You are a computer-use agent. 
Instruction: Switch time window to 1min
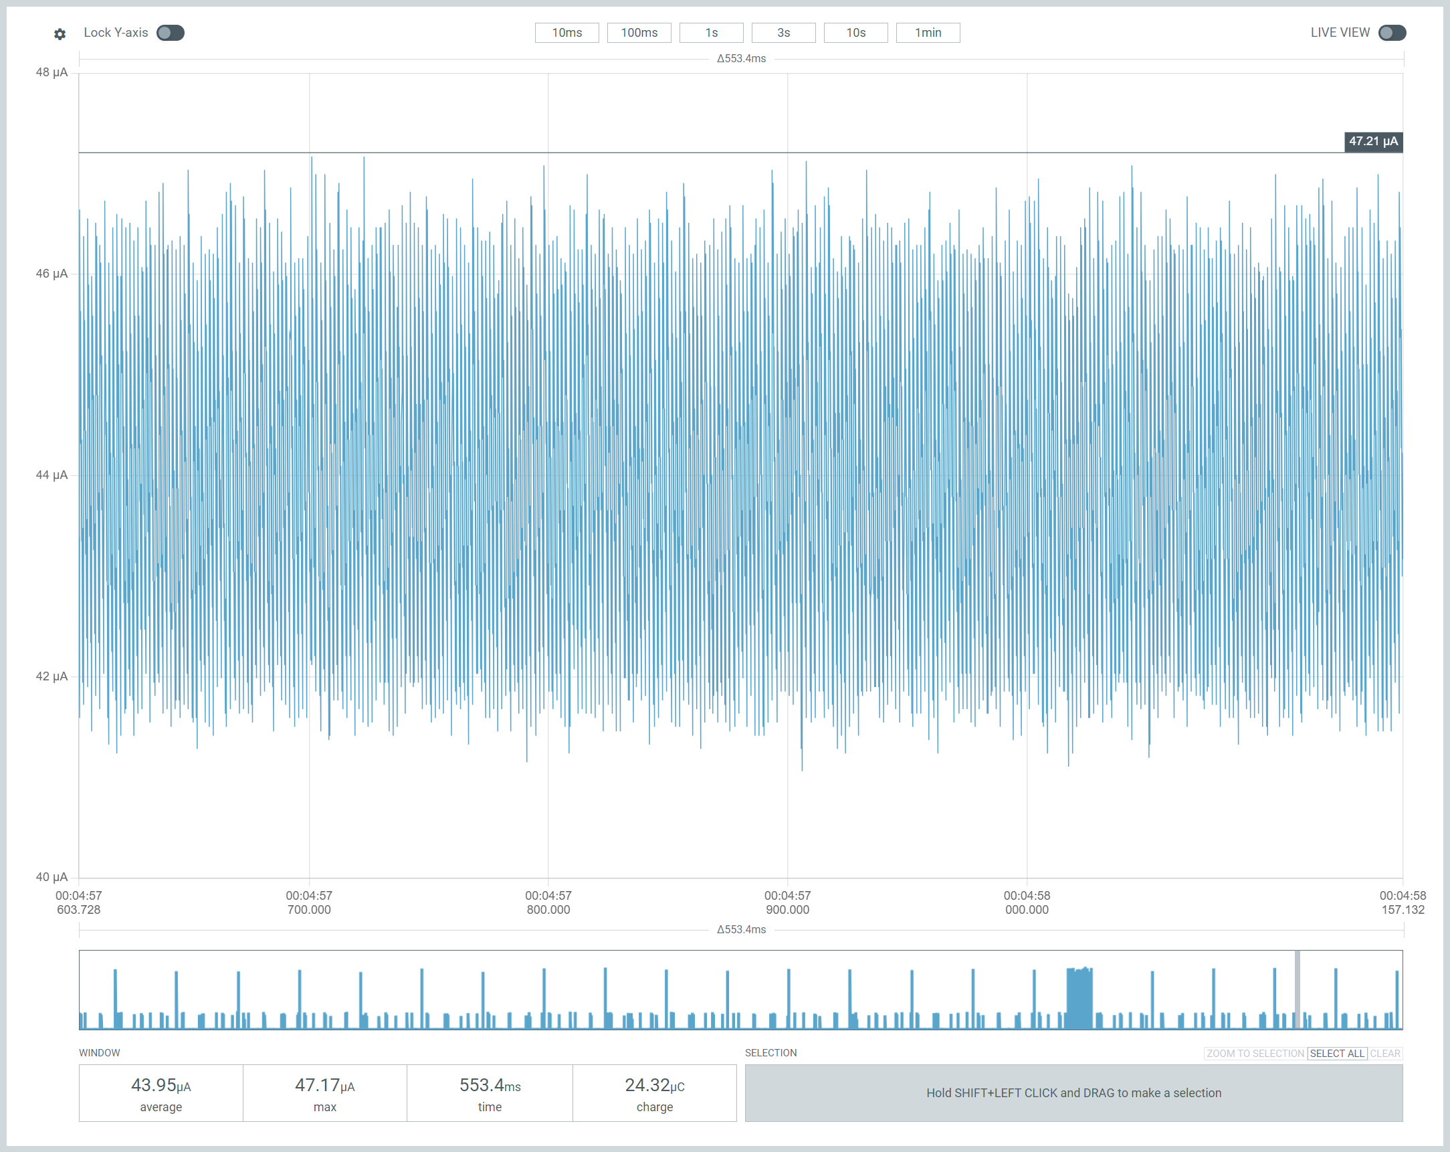point(928,33)
